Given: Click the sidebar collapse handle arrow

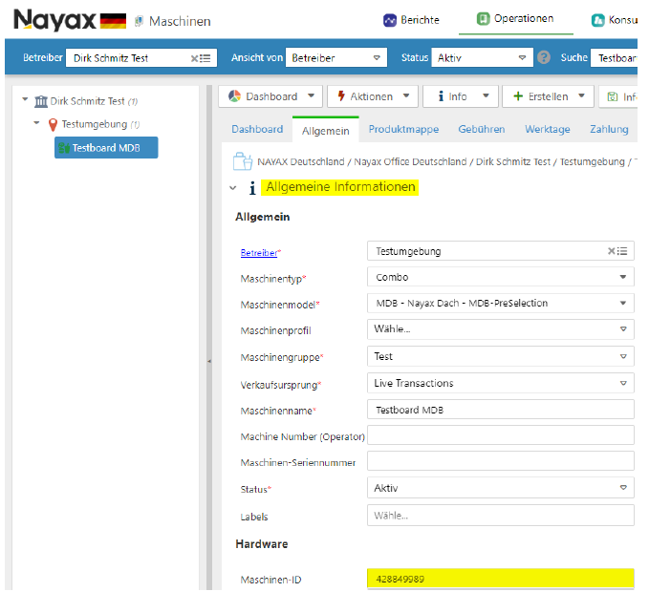Looking at the screenshot, I should [209, 361].
